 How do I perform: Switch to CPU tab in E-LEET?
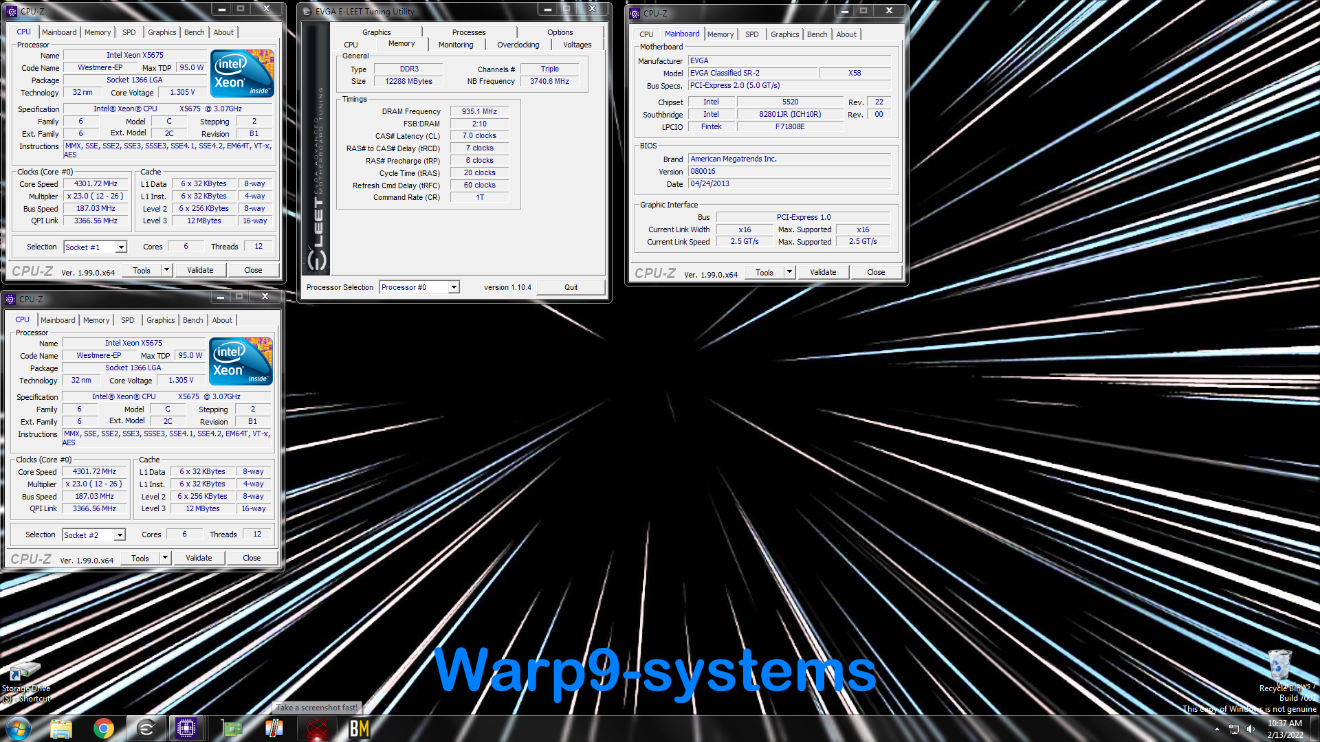(x=351, y=45)
